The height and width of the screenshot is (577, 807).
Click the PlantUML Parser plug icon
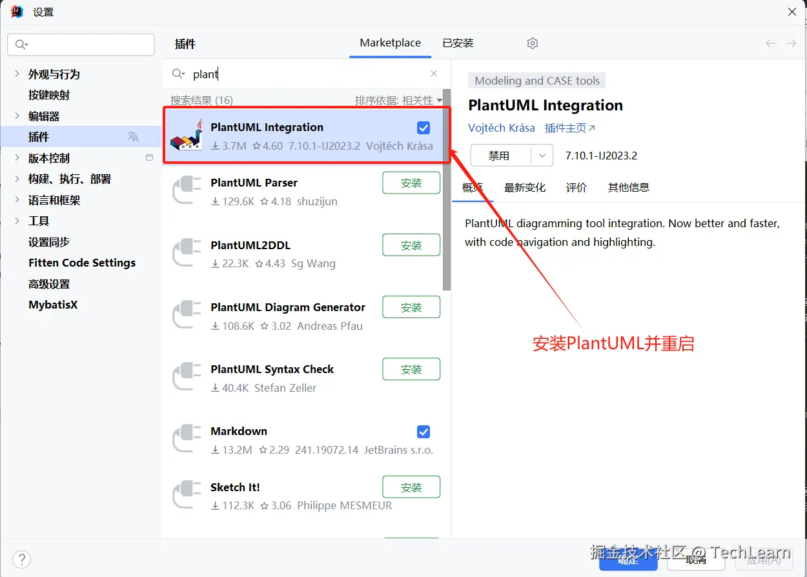tap(188, 190)
